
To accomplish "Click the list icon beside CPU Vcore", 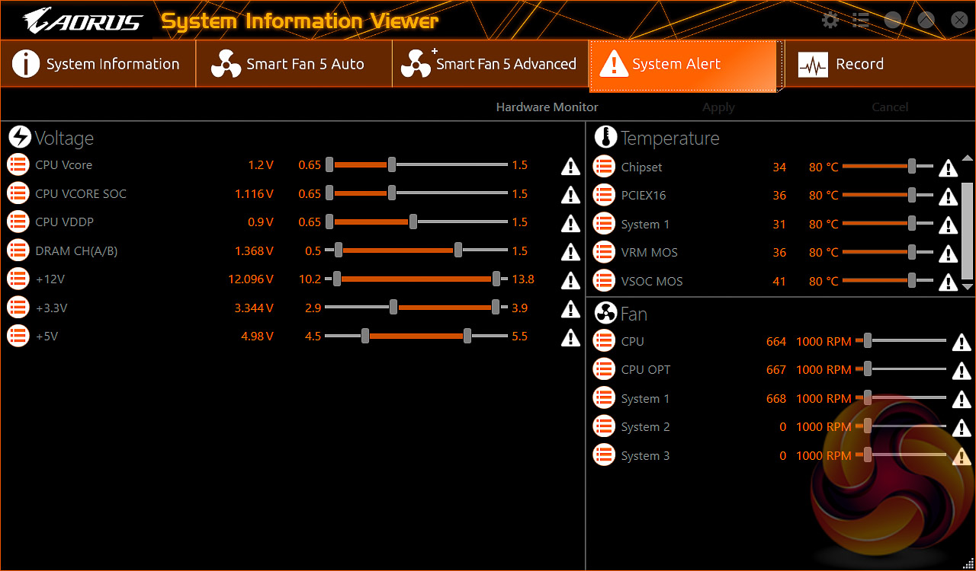I will click(x=18, y=165).
